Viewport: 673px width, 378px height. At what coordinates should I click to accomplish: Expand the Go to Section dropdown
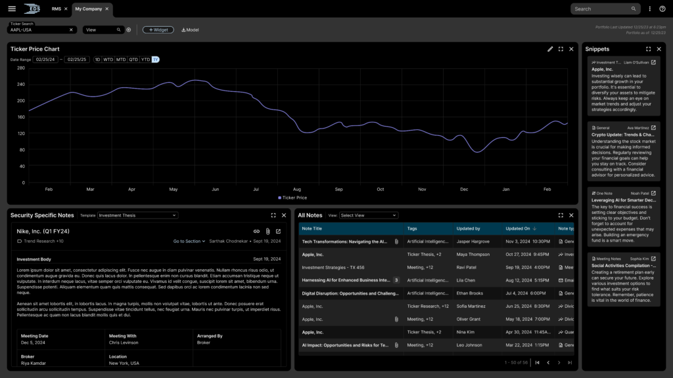[x=189, y=241]
